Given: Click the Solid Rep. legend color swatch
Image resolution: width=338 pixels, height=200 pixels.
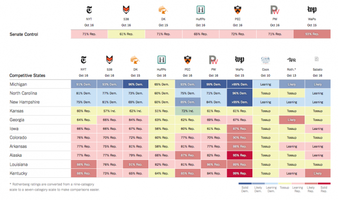Looking at the screenshot, I should tap(324, 184).
